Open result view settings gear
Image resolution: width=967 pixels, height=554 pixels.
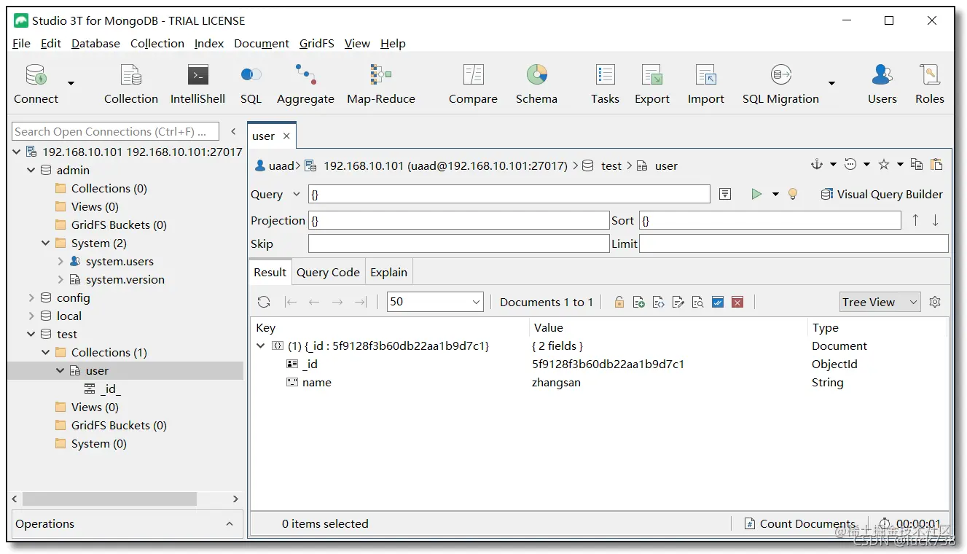pos(936,302)
